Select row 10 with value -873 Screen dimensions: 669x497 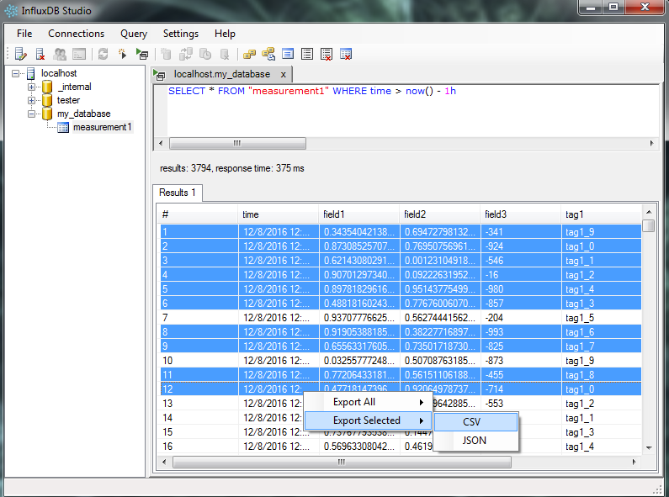coord(401,361)
